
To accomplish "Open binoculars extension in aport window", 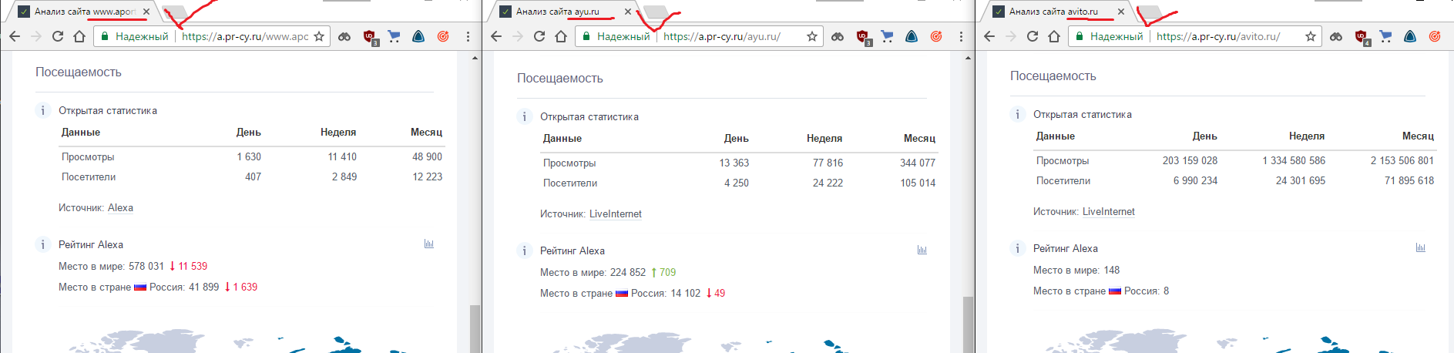I will click(x=344, y=36).
